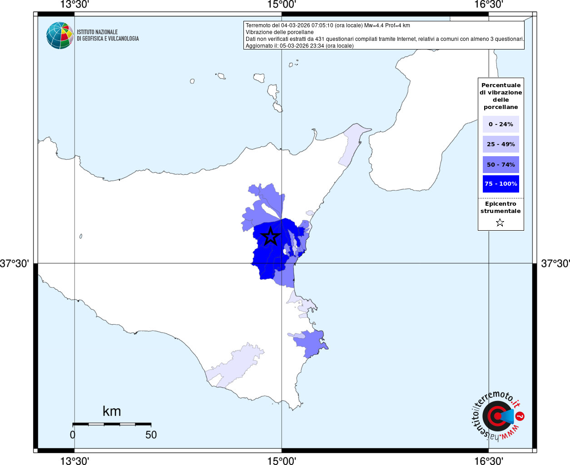Select the 25 - 49% legend swatch

tap(501, 144)
